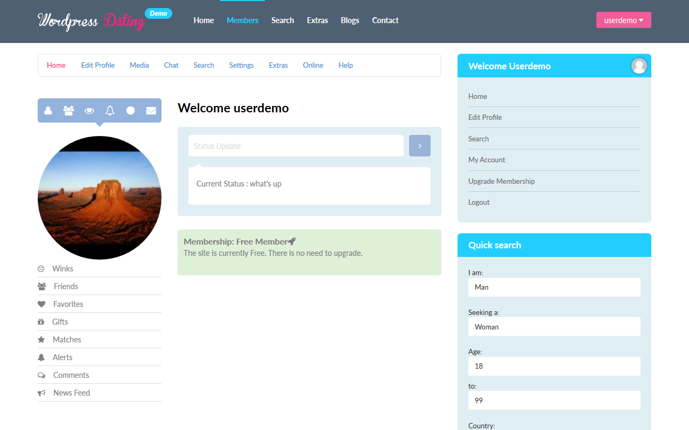Click the Status Update input field
This screenshot has height=430, width=689.
click(x=296, y=146)
